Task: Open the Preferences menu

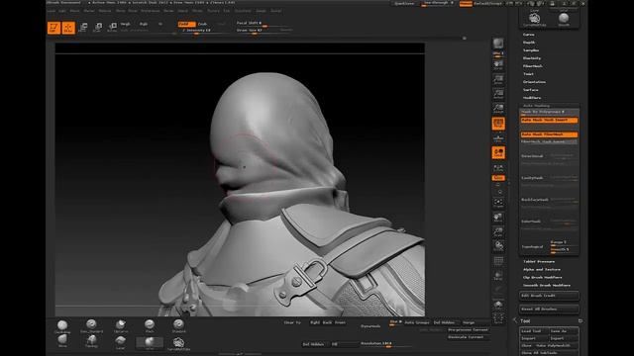Action: (x=151, y=11)
